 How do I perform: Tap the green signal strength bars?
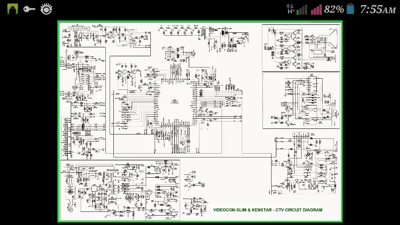pos(302,10)
